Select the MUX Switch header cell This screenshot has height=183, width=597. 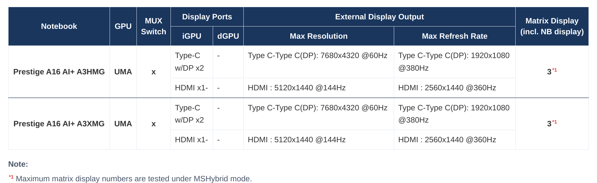click(x=154, y=26)
